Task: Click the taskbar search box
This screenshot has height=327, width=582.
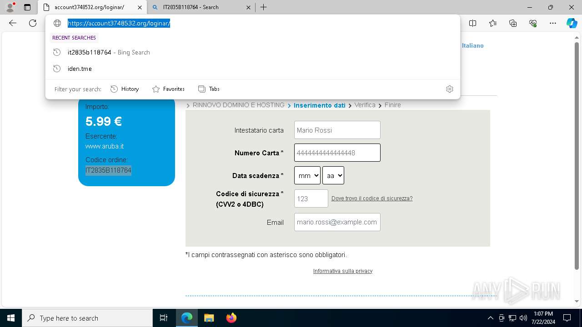Action: pyautogui.click(x=87, y=318)
